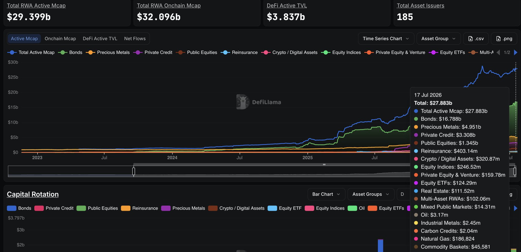Image resolution: width=521 pixels, height=252 pixels.
Task: Open the Time Series Chart dropdown
Action: (386, 39)
